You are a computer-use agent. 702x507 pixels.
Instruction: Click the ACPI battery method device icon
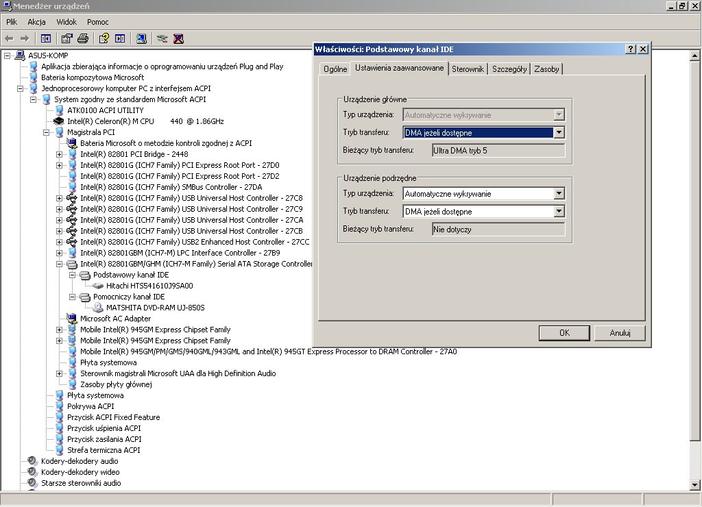(x=71, y=143)
